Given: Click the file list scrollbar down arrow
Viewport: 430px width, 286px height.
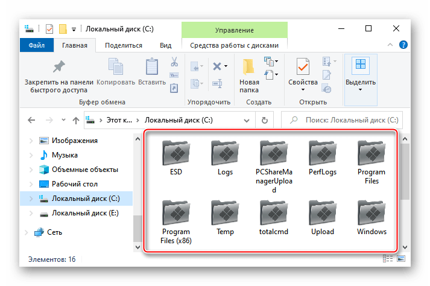Looking at the screenshot, I should [405, 247].
